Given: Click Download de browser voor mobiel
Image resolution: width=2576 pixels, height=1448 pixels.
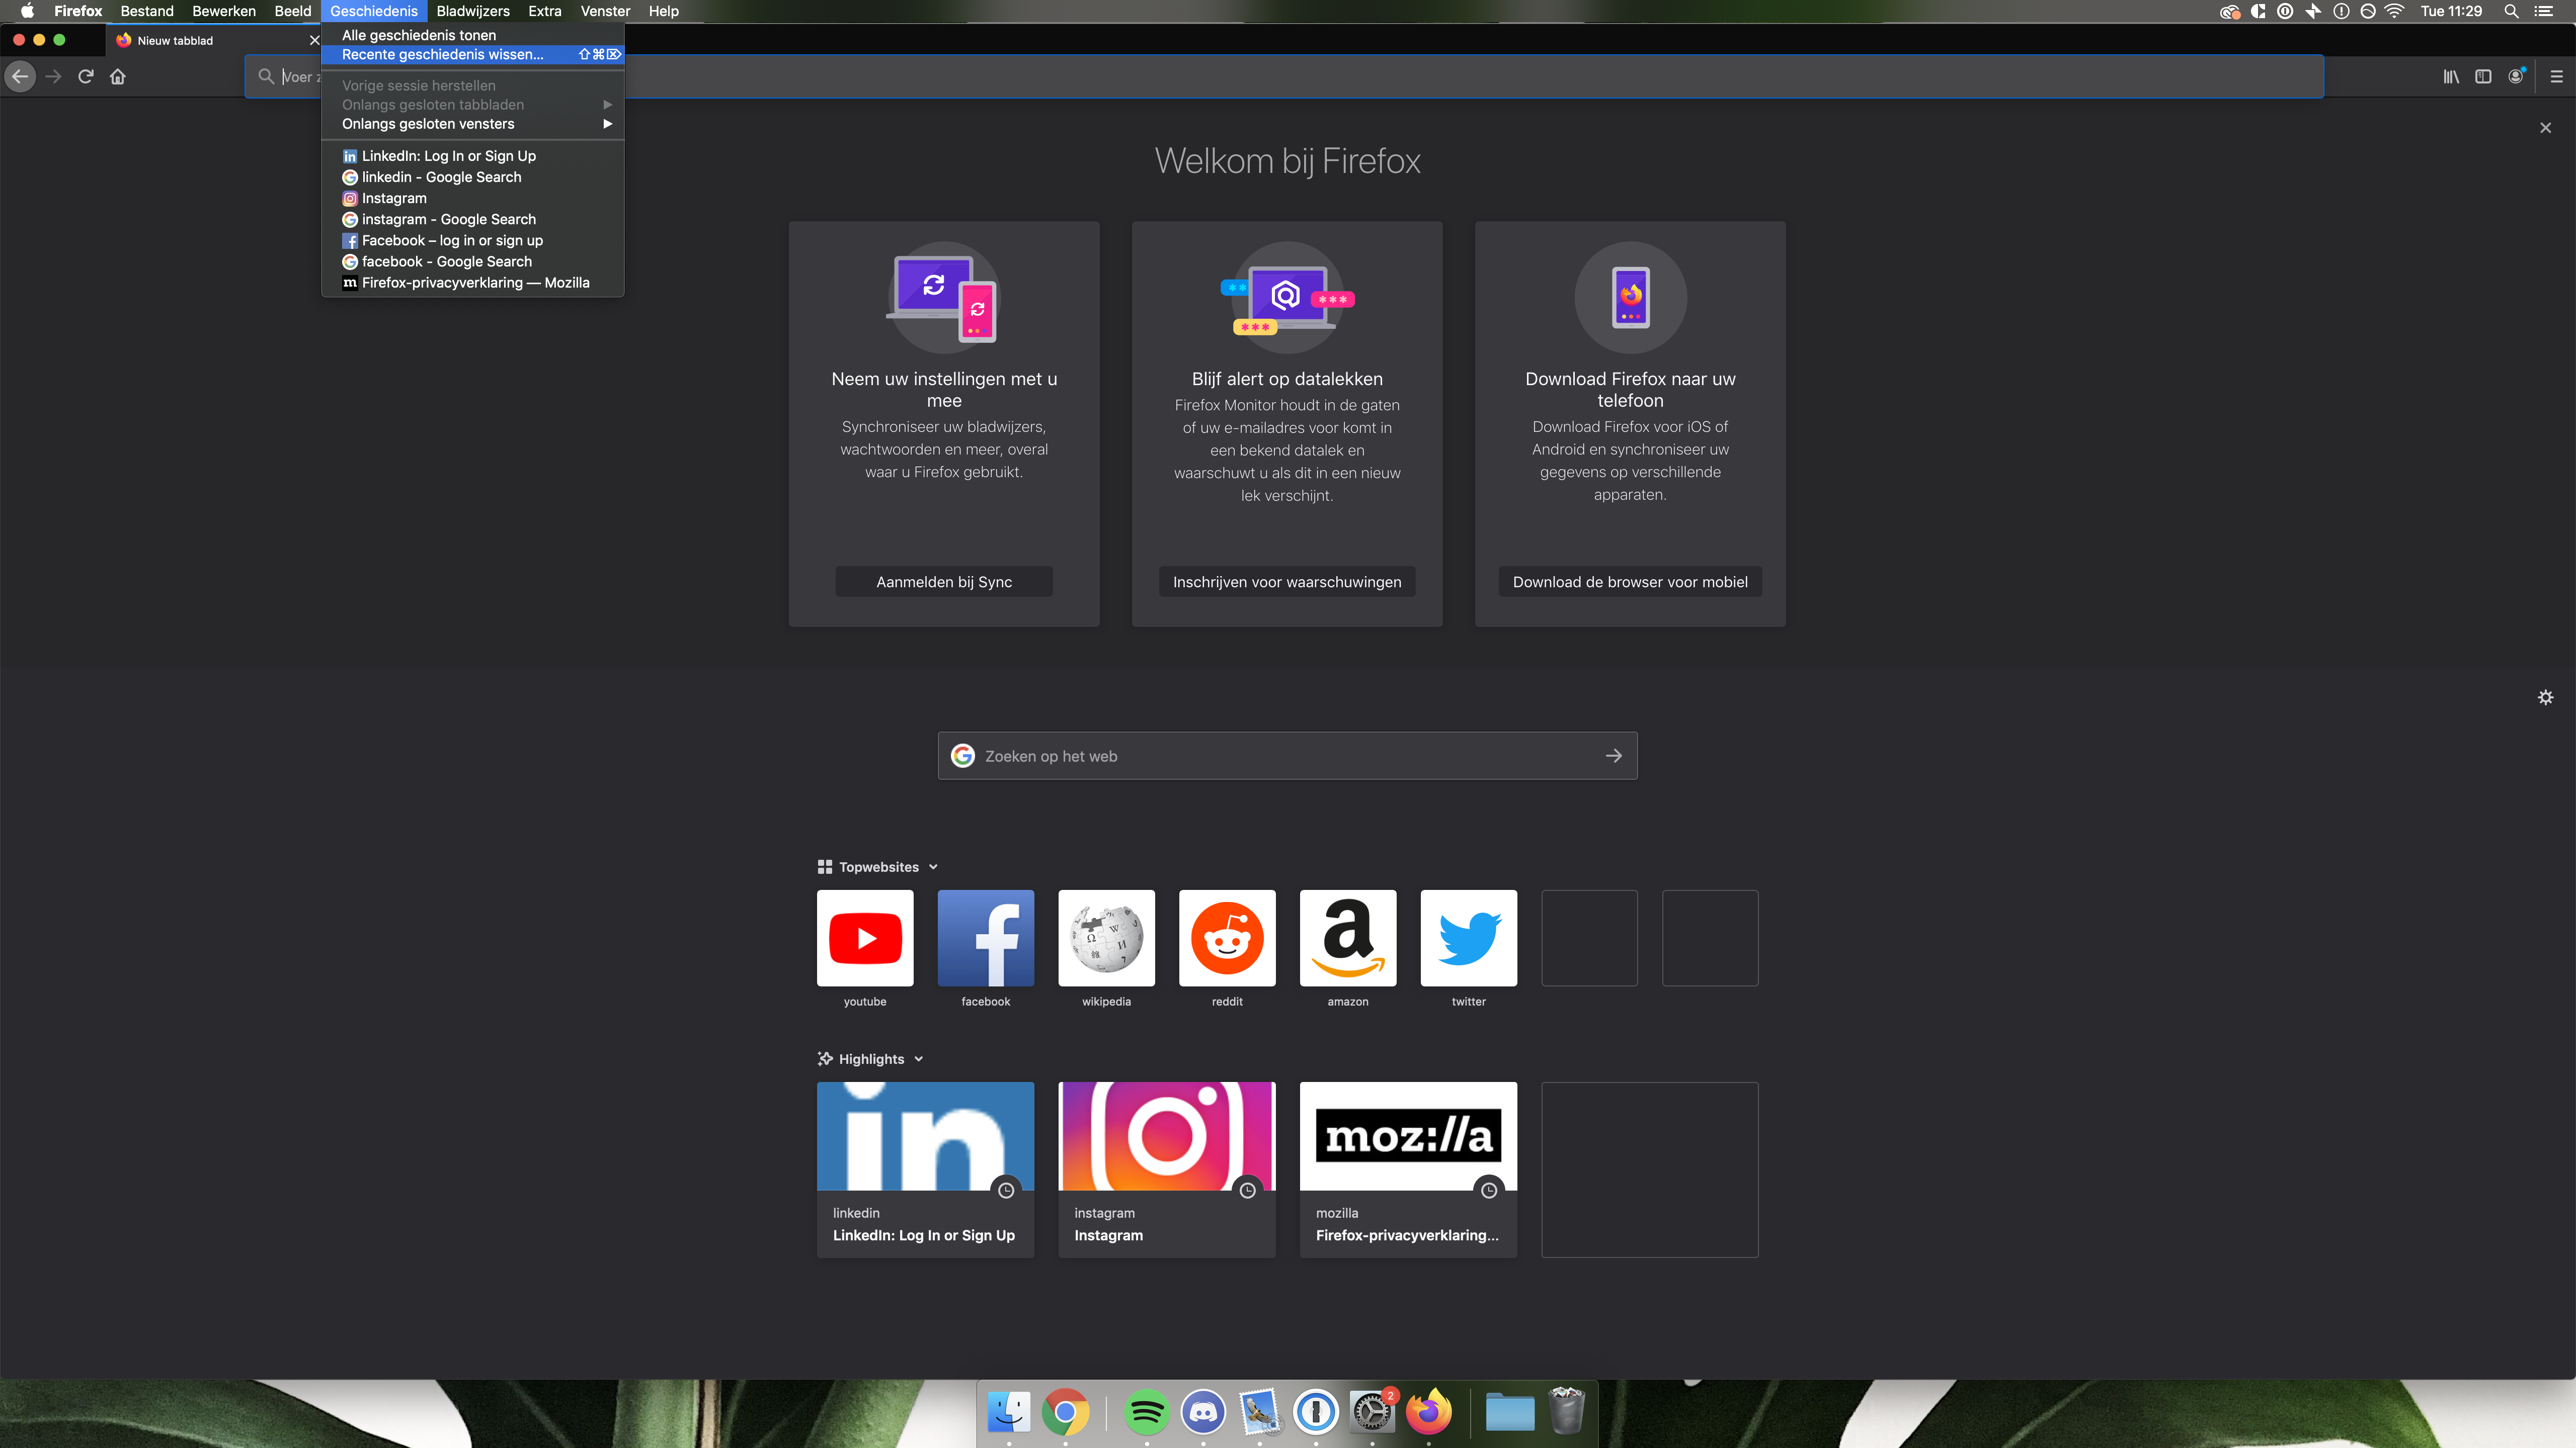Looking at the screenshot, I should 1630,582.
